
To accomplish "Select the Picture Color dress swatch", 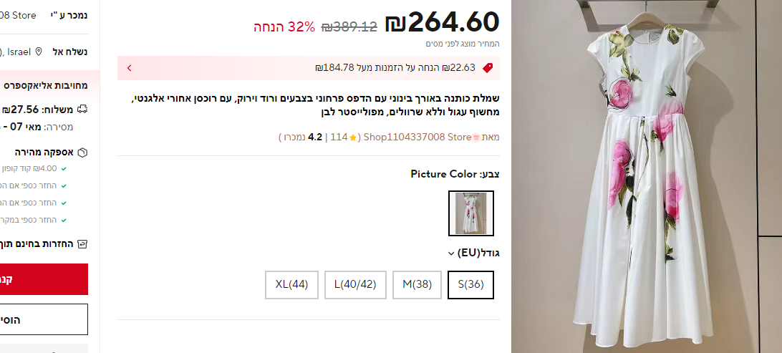I will (470, 213).
